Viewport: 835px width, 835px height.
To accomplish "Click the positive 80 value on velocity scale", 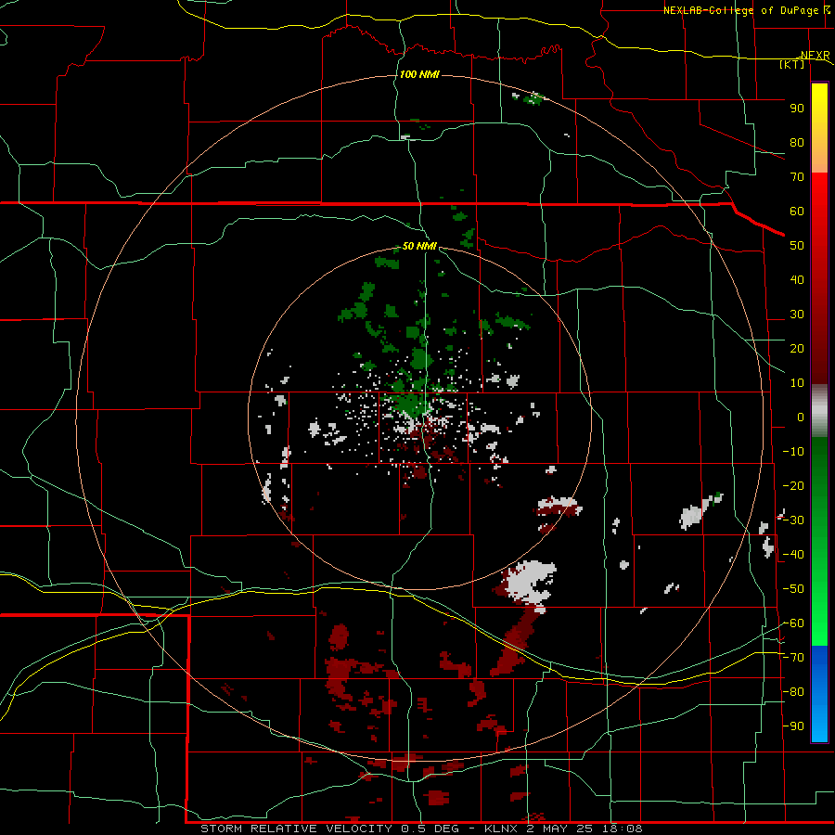I will point(797,142).
